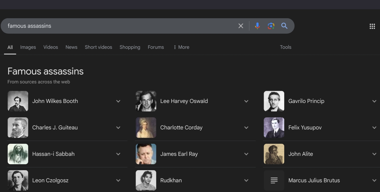Viewport: 380px width, 192px height.
Task: Switch to the Videos tab
Action: (51, 47)
